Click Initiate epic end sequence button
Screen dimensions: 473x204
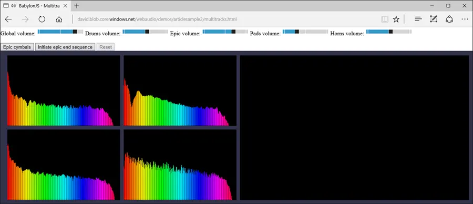click(65, 47)
